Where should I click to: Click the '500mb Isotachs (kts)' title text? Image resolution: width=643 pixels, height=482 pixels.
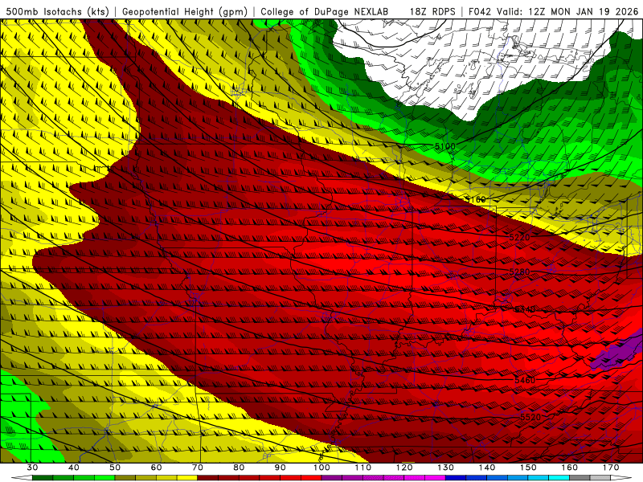[x=57, y=11]
